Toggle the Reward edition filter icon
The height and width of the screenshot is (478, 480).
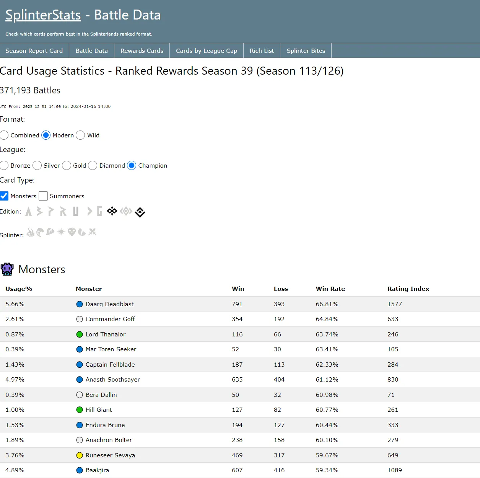63,211
